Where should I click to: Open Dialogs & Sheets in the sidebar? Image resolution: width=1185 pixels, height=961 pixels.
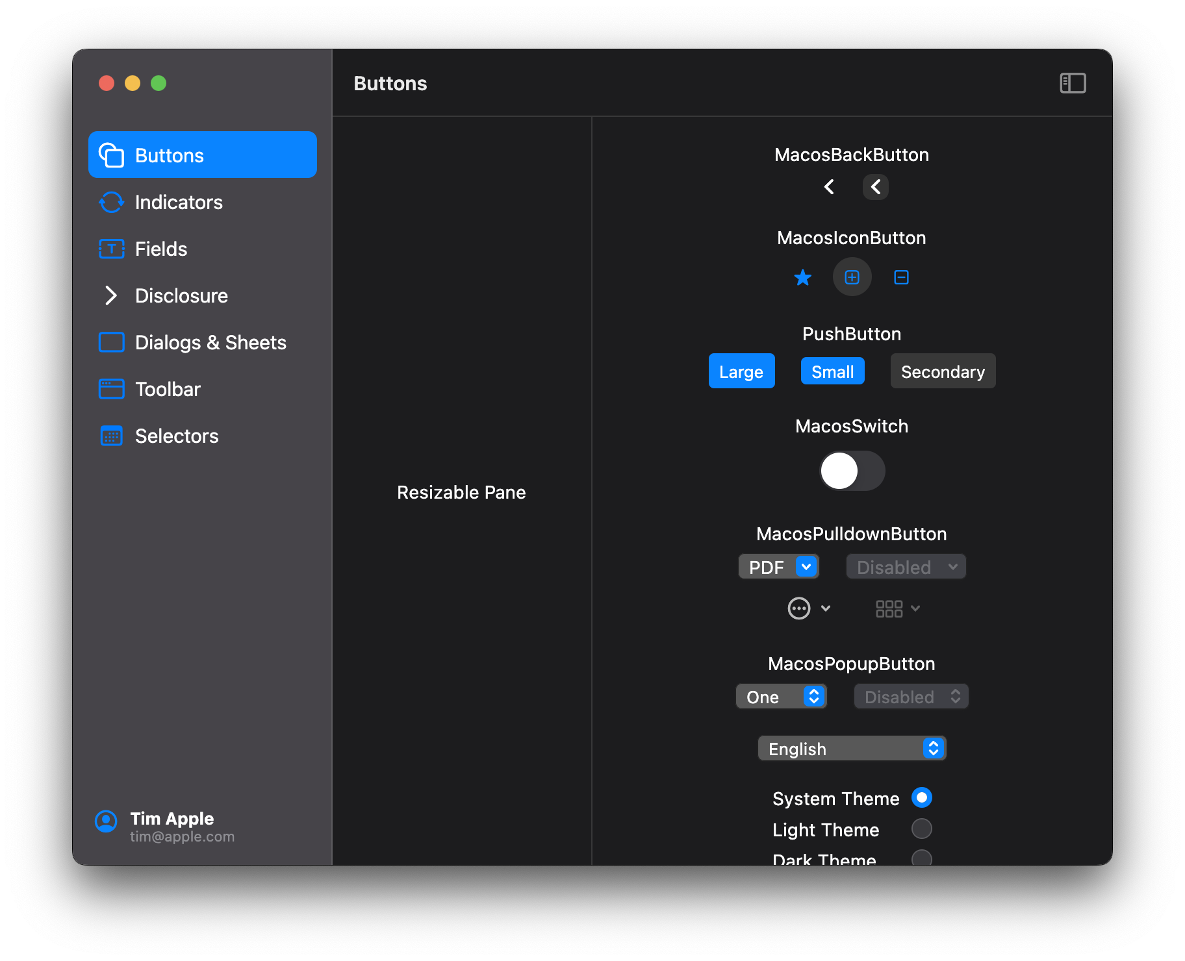pyautogui.click(x=203, y=342)
